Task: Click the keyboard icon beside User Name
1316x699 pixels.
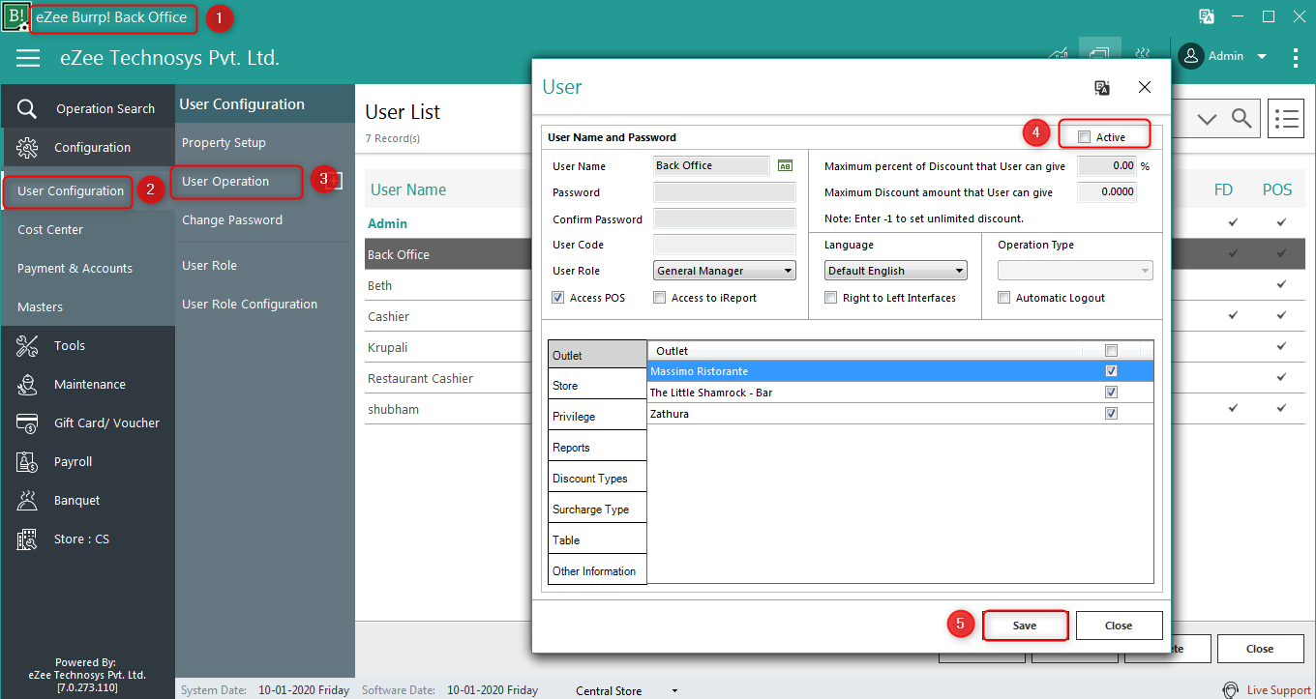Action: (x=785, y=166)
